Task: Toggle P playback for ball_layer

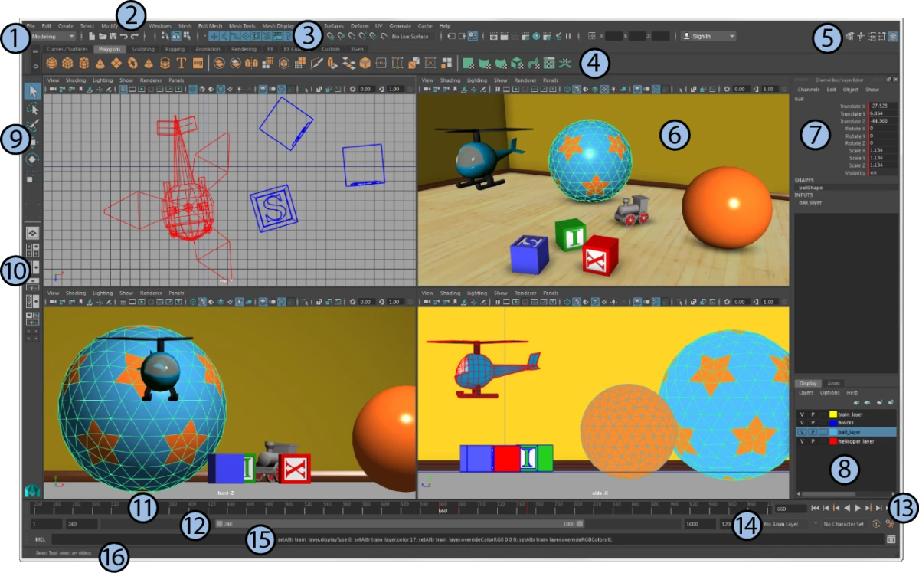Action: [813, 432]
